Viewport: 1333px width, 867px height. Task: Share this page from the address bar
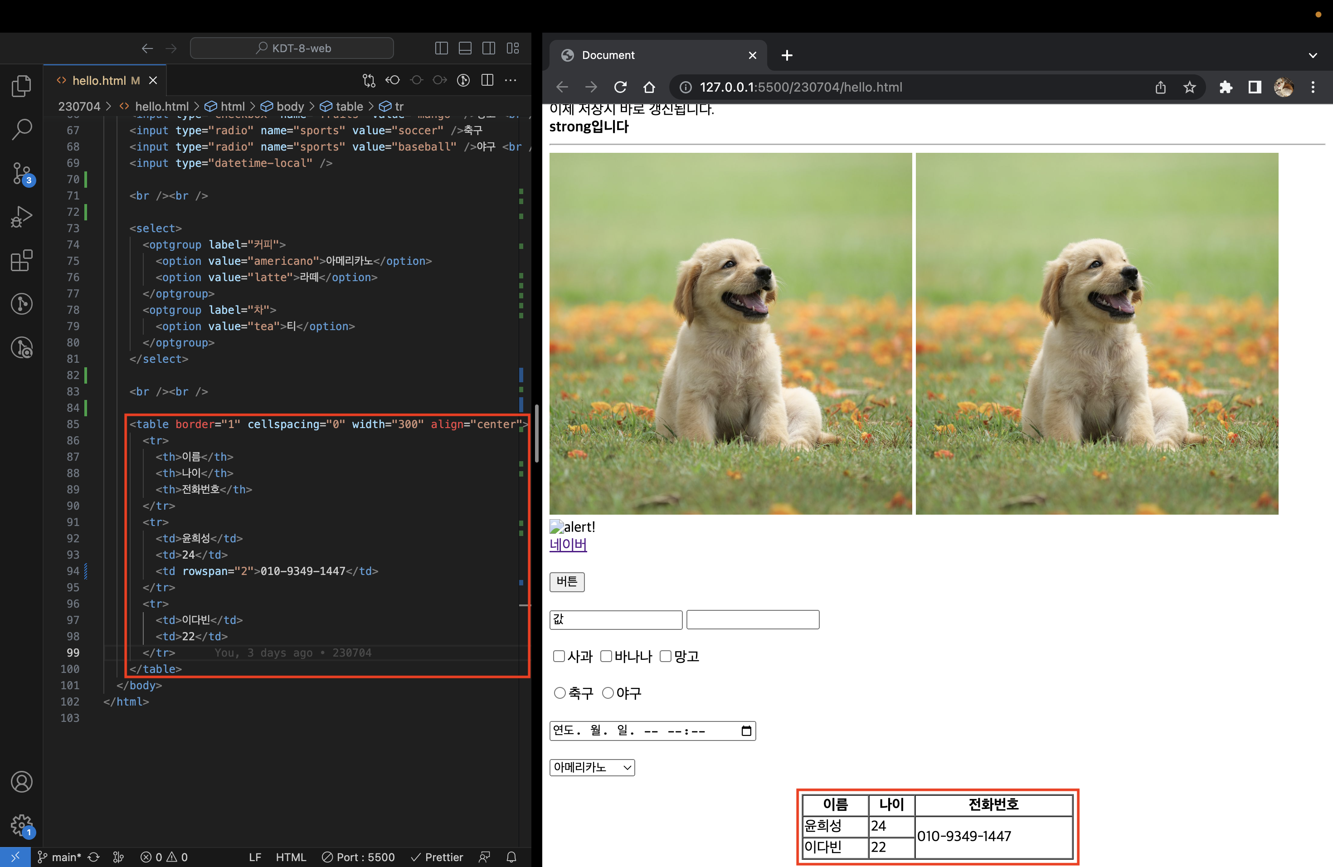1161,87
